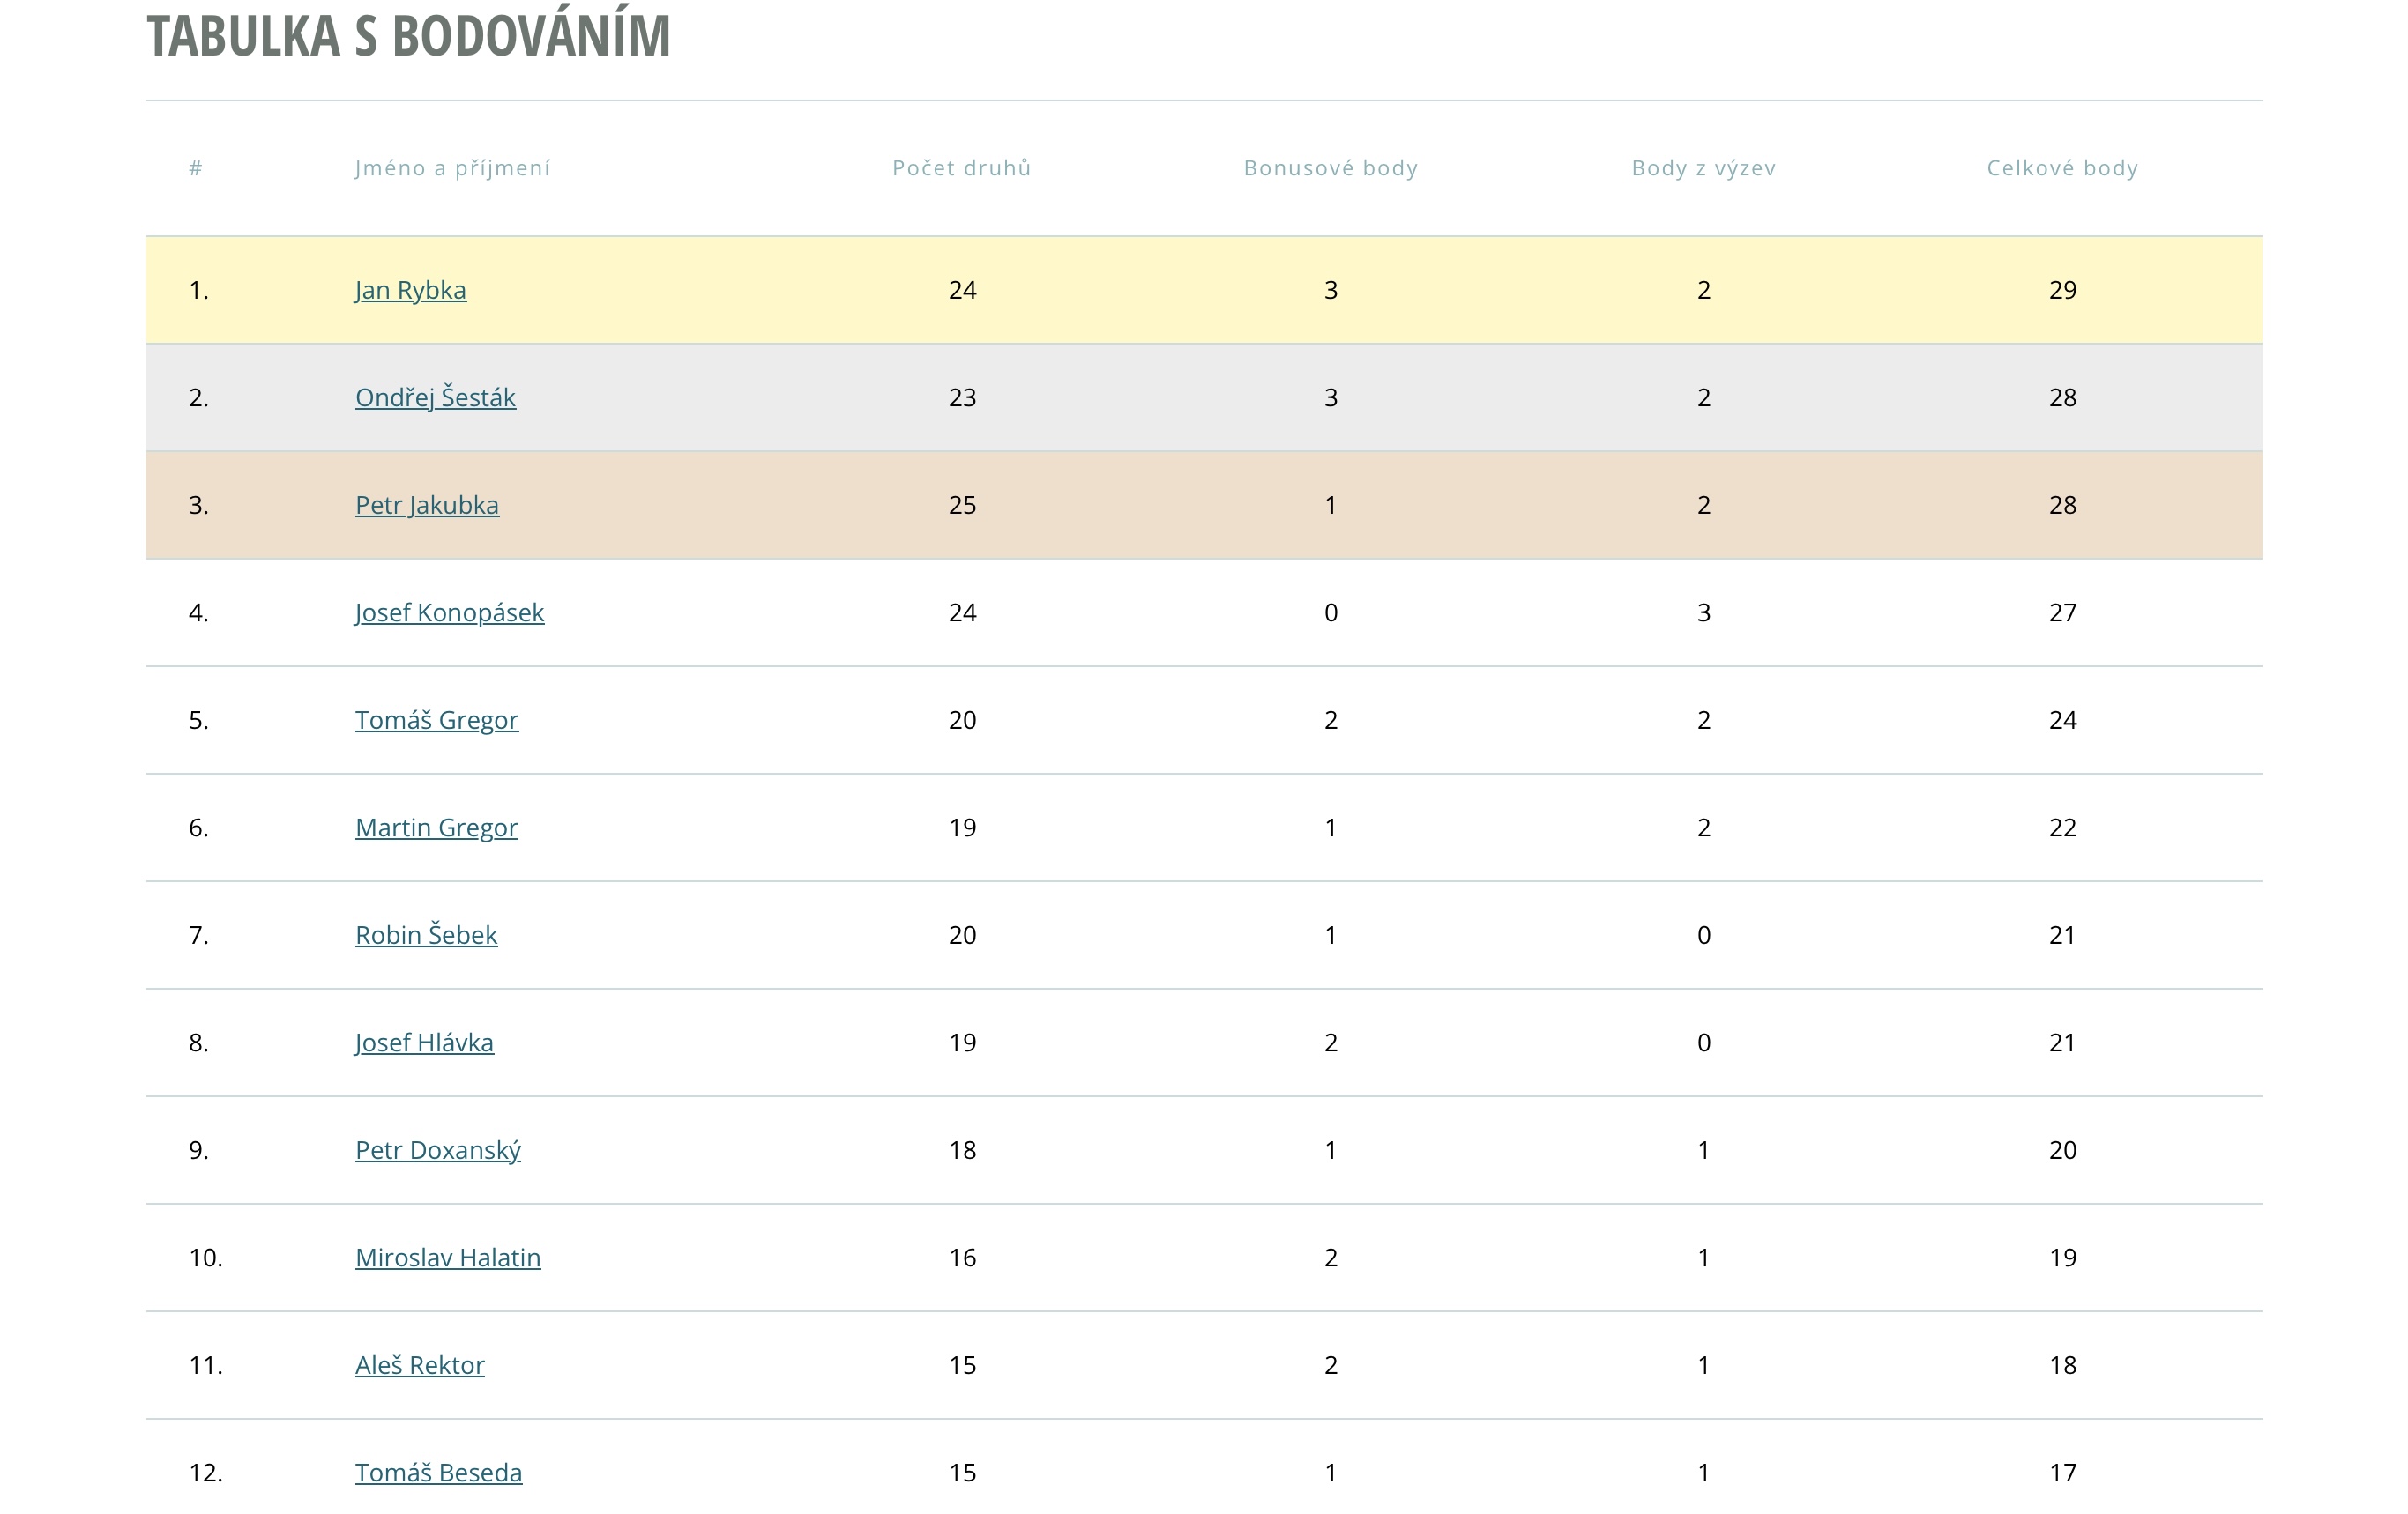This screenshot has width=2408, height=1514.
Task: Click the Robin Šebek link
Action: pyautogui.click(x=426, y=934)
